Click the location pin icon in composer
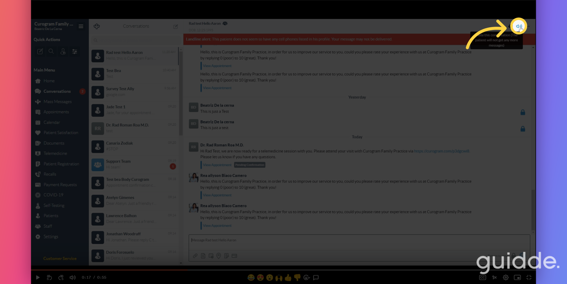This screenshot has height=284, width=567. (x=219, y=256)
